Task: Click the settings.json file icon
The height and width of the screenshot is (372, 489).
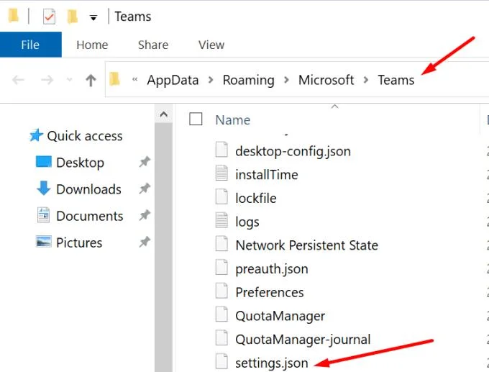Action: [221, 361]
